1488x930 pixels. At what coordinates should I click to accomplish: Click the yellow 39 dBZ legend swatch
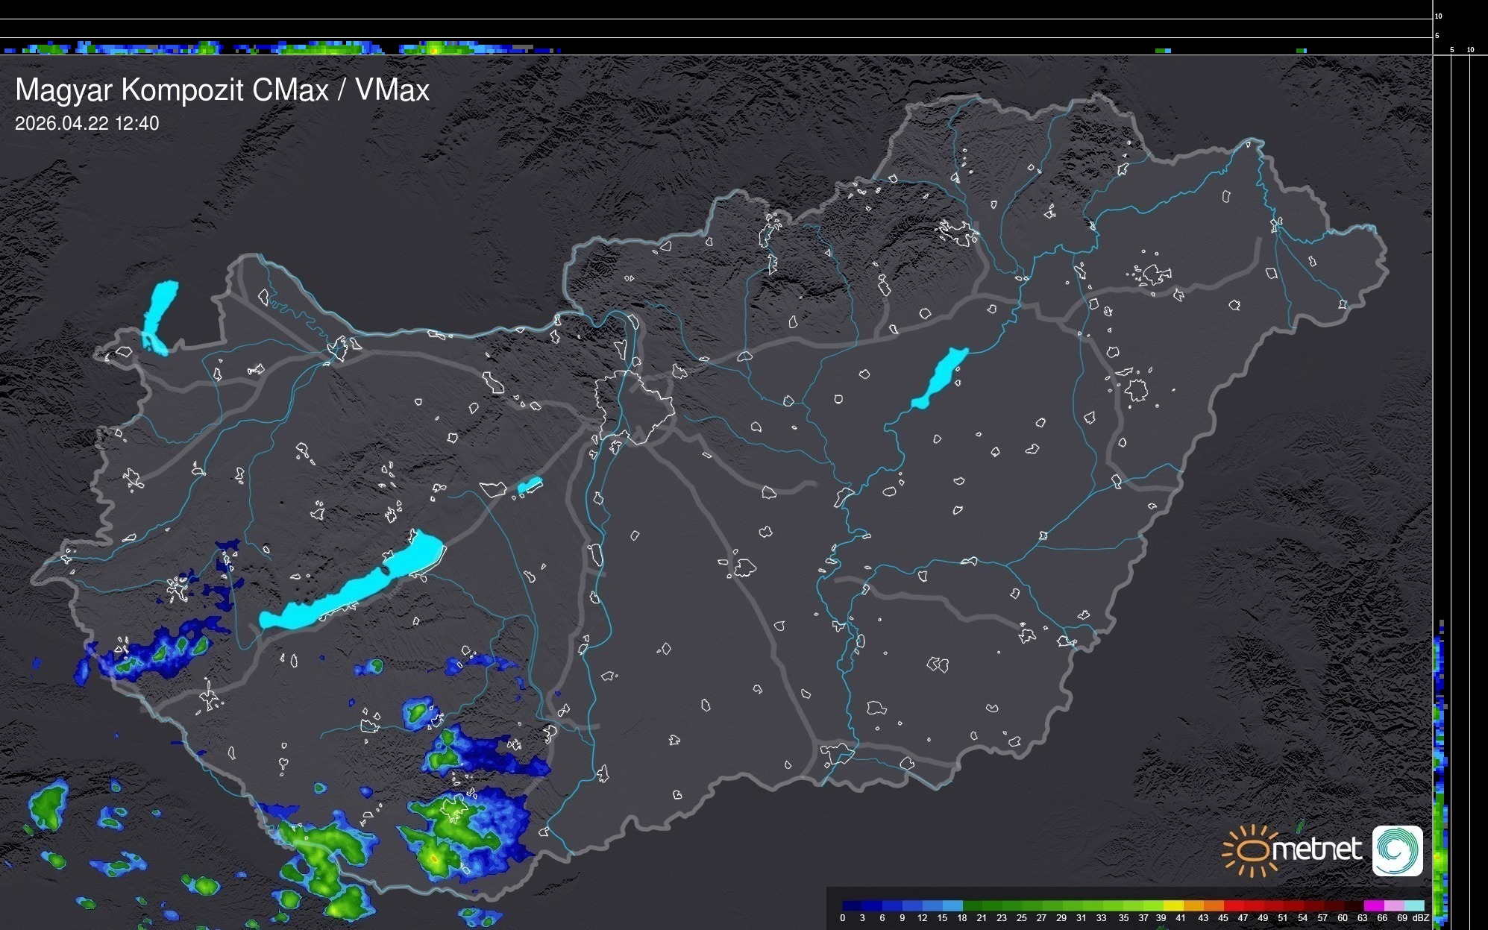click(x=1173, y=905)
